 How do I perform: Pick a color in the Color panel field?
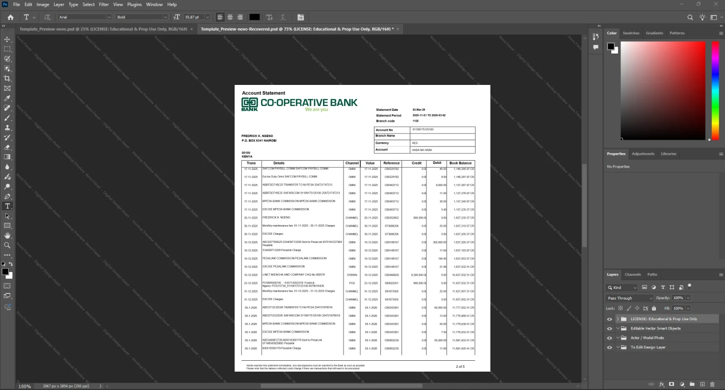pyautogui.click(x=663, y=91)
